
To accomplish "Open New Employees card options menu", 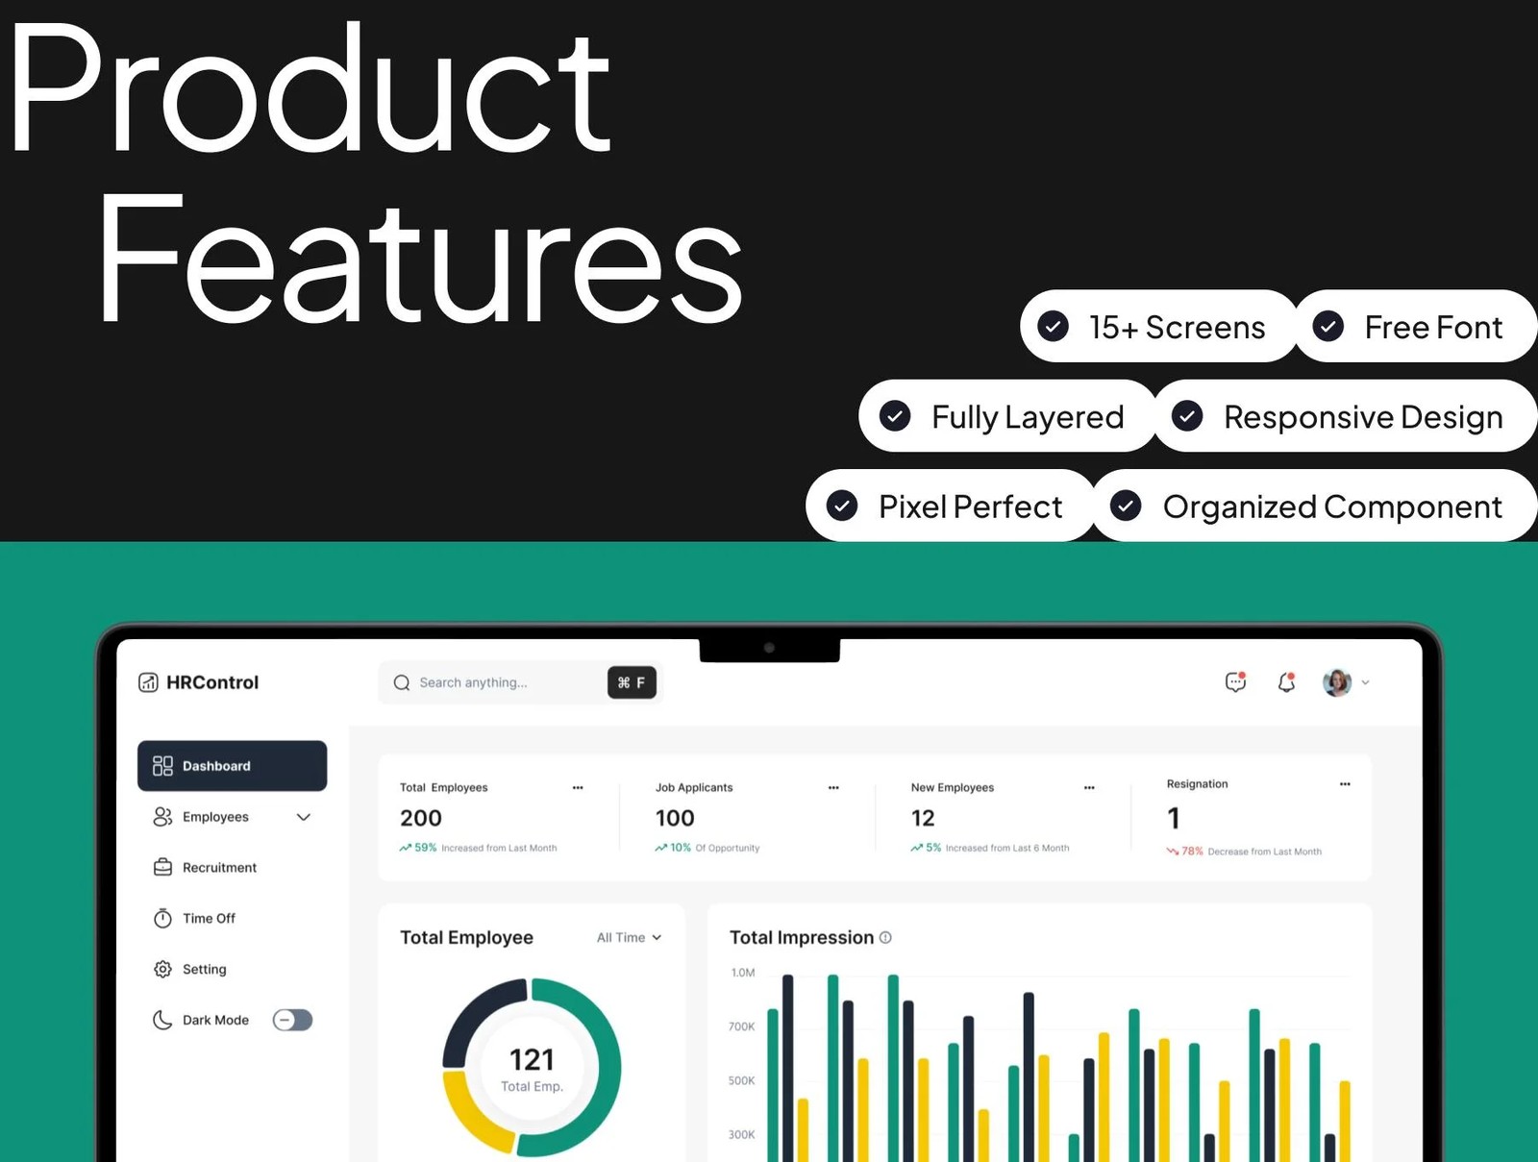I will coord(1089,787).
